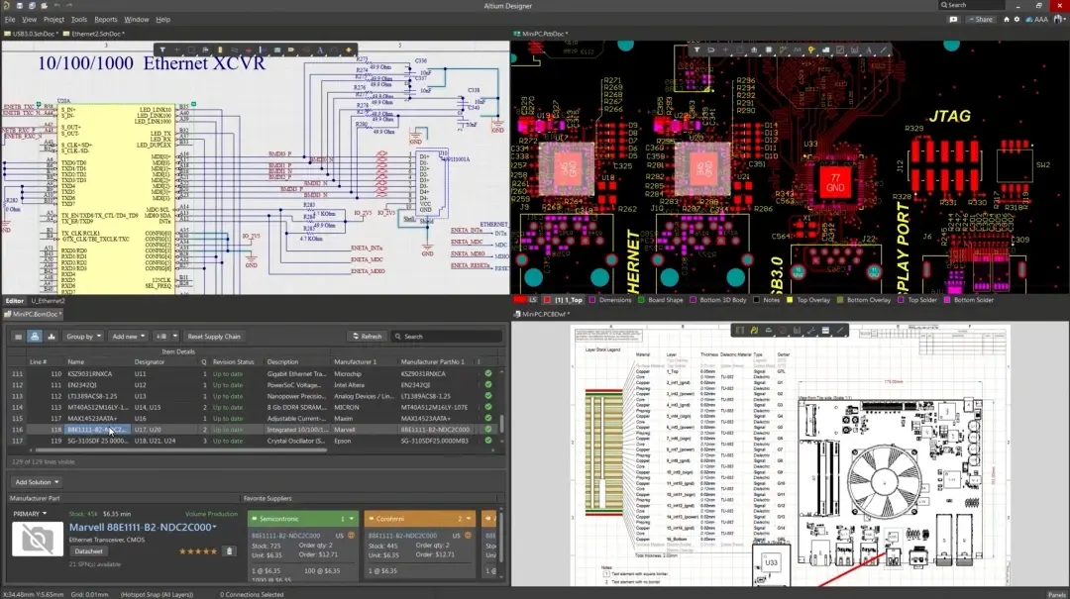Select the U_Ethernet2 sheet tab
This screenshot has width=1070, height=599.
pos(48,301)
